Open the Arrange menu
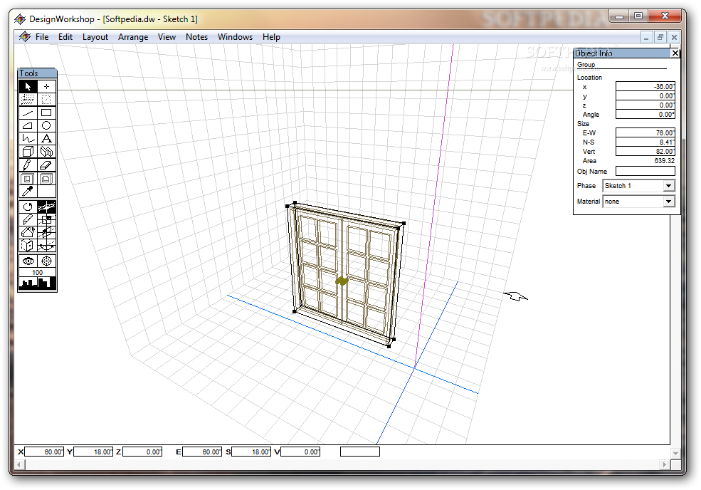 click(x=133, y=37)
